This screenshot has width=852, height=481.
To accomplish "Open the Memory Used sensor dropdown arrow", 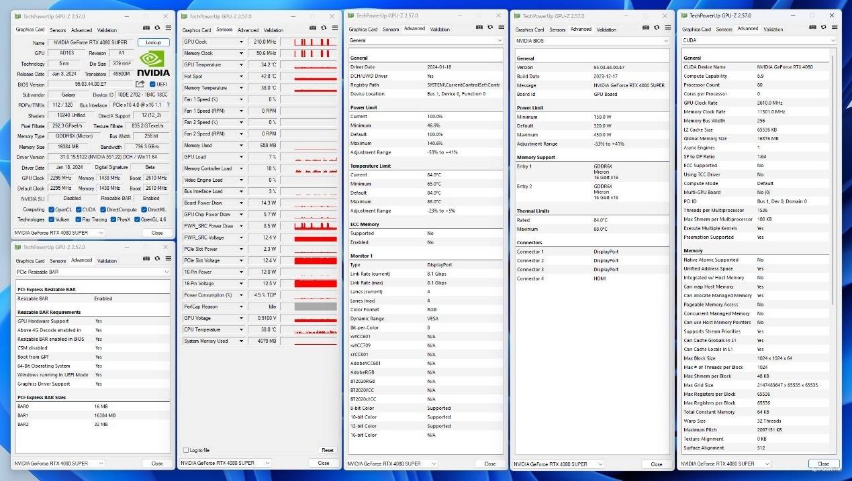I will (x=241, y=145).
